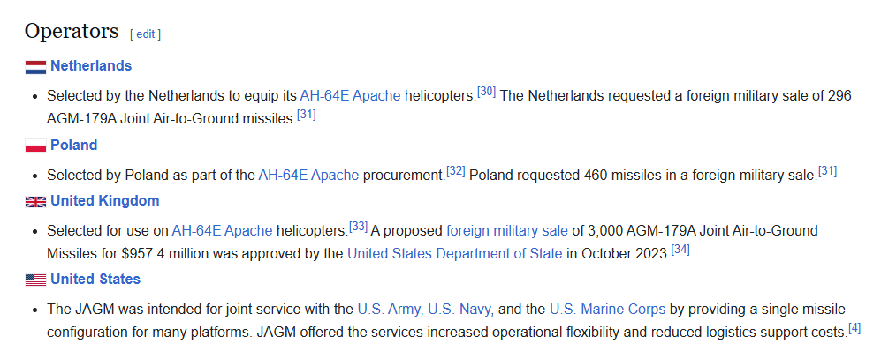Visit United States Department of State link

tap(454, 253)
